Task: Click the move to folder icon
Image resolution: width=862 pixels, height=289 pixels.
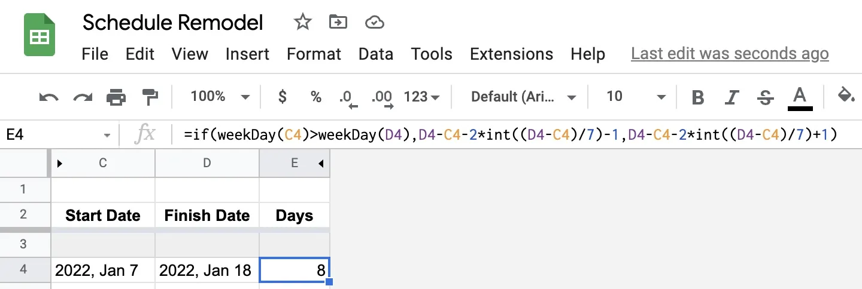Action: (338, 23)
